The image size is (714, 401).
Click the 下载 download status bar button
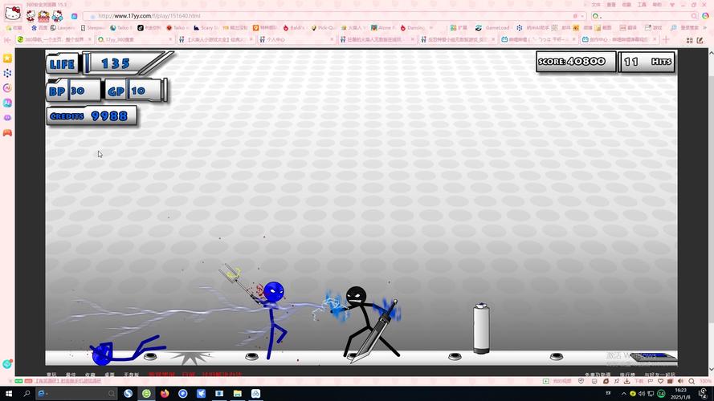point(634,382)
